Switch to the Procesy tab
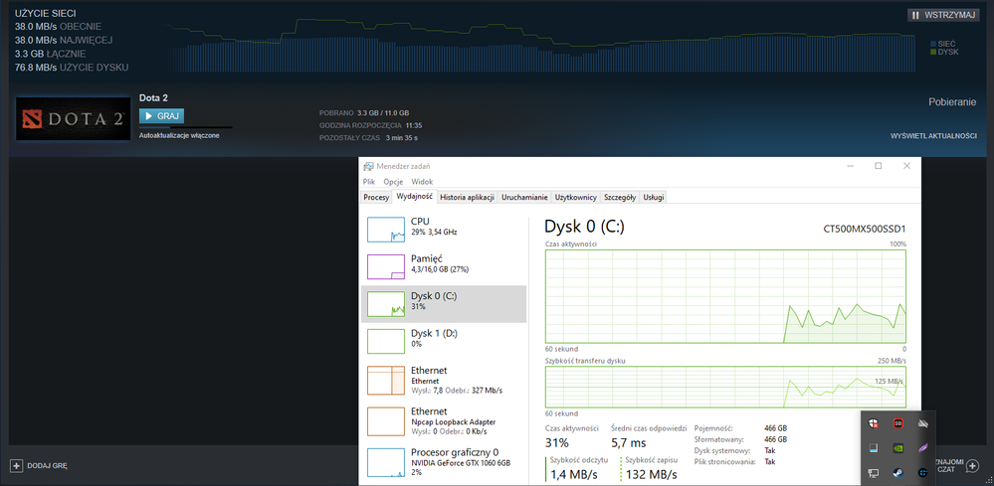The height and width of the screenshot is (486, 994). [376, 198]
